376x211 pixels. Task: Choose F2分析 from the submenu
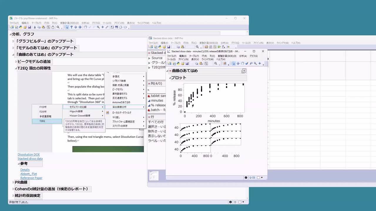click(x=47, y=112)
